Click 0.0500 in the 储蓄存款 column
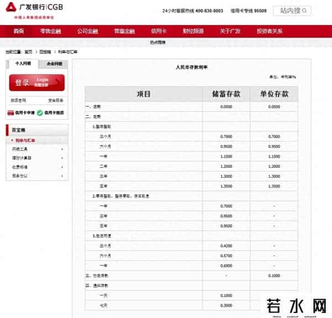332x318 pixels. tap(226, 107)
